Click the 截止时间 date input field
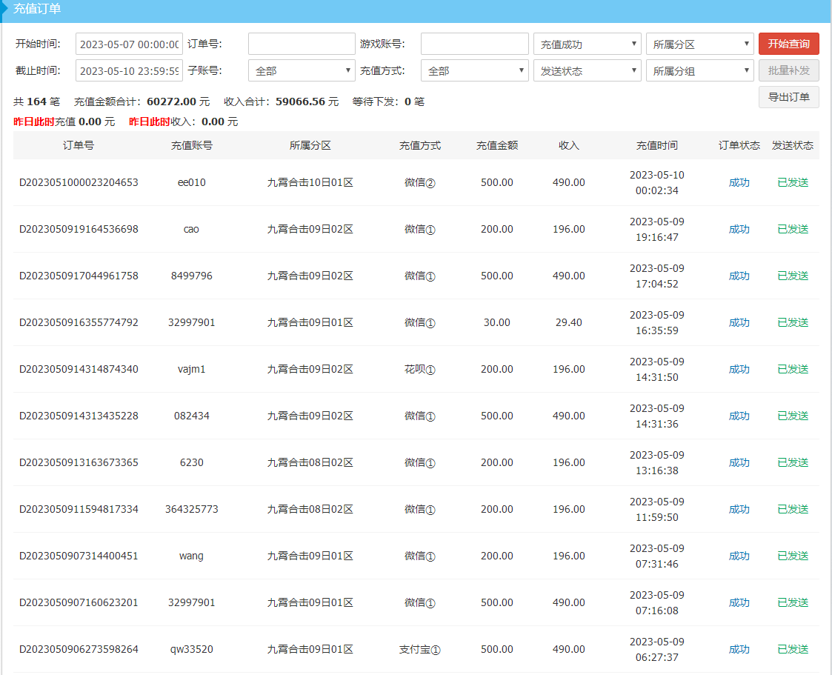The width and height of the screenshot is (832, 675). pyautogui.click(x=129, y=71)
